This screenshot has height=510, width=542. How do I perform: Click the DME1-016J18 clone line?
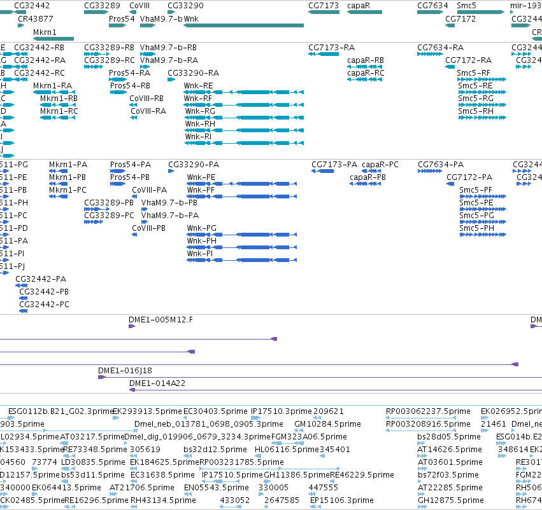[x=320, y=377]
